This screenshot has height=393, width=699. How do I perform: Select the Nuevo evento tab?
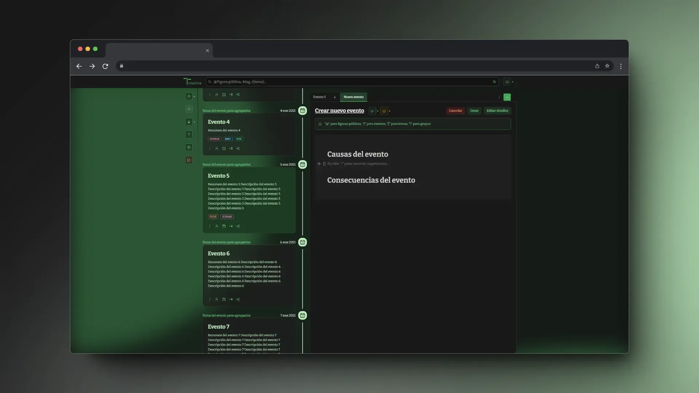pos(353,97)
